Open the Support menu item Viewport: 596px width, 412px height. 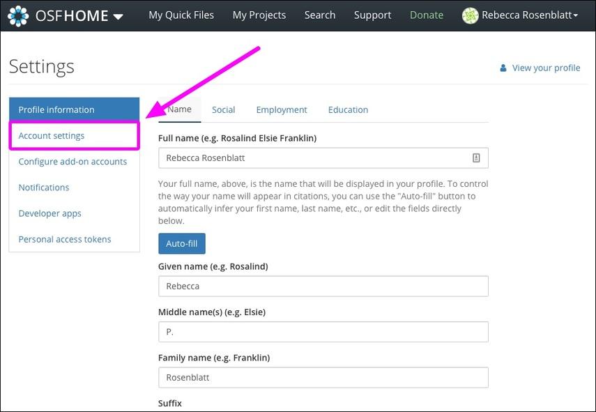[x=372, y=15]
